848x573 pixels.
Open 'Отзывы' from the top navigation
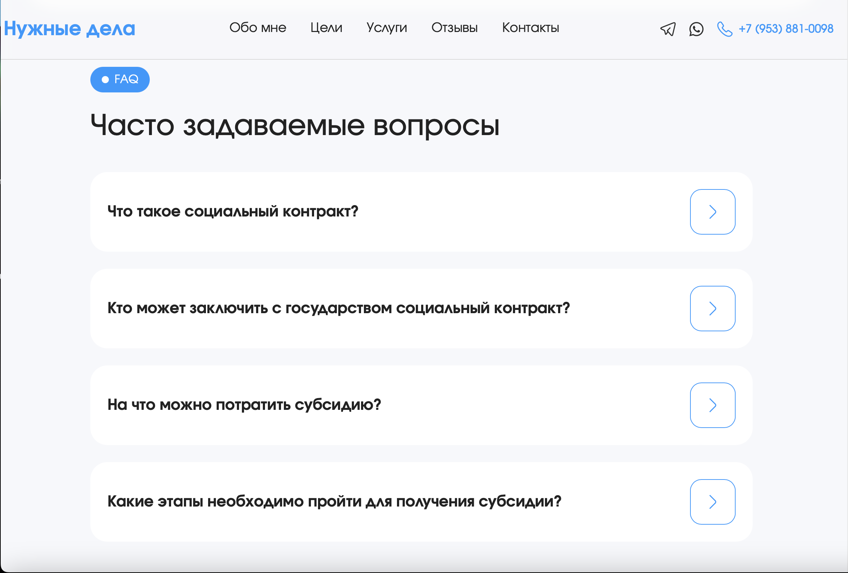click(x=455, y=28)
